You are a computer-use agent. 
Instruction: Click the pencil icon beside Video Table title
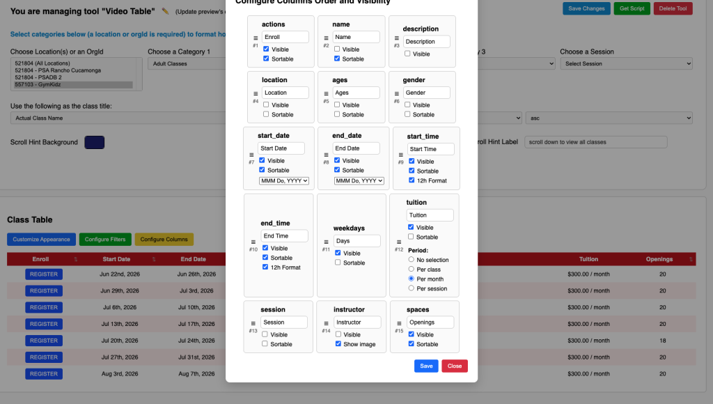point(165,12)
